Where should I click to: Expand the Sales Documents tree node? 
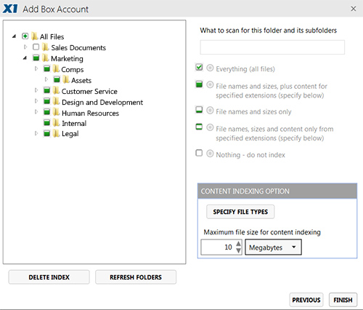(x=25, y=47)
